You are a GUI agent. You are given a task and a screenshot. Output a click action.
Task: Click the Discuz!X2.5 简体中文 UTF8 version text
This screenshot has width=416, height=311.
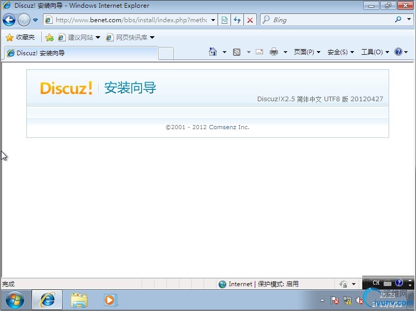pyautogui.click(x=320, y=99)
